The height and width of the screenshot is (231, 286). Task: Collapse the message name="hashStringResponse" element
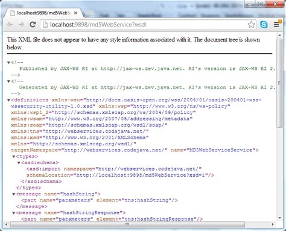tap(14, 213)
